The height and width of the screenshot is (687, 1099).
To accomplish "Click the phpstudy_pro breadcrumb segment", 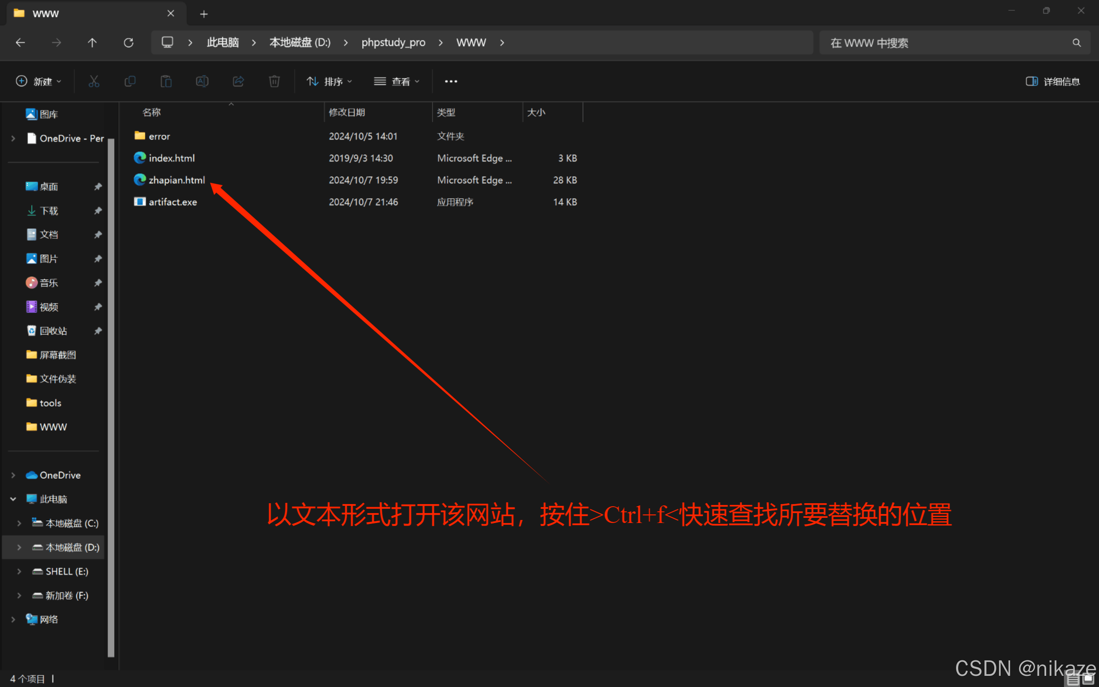I will pos(393,43).
